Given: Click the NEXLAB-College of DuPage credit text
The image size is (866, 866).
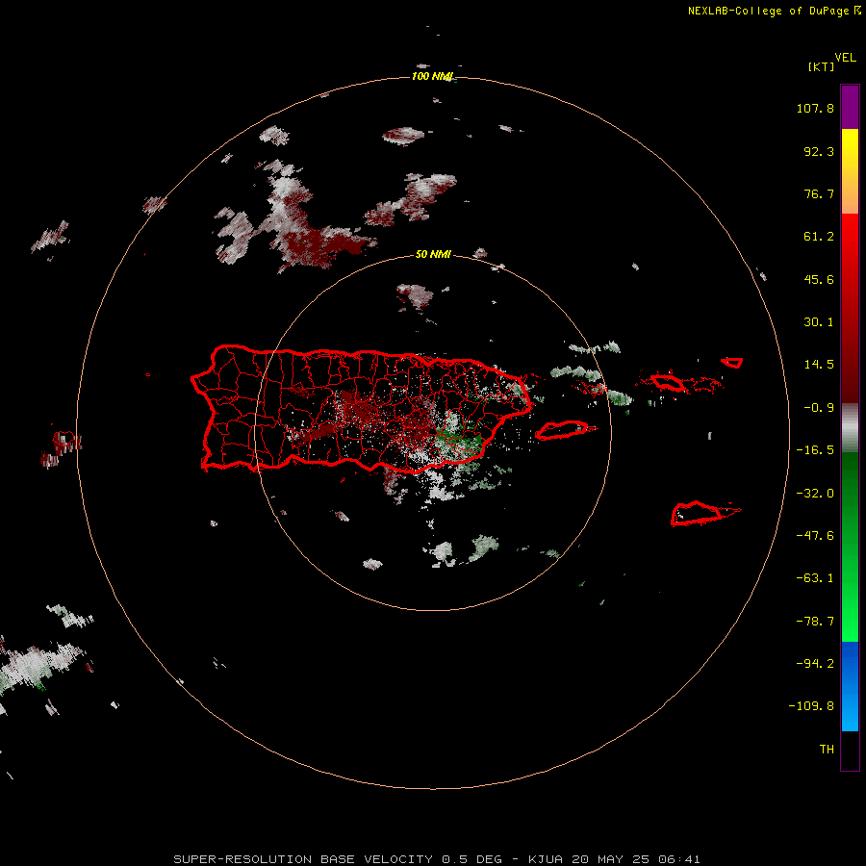Looking at the screenshot, I should 775,11.
